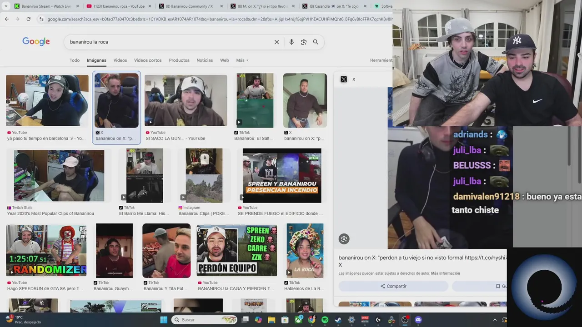Screen dimensions: 582x327
Task: Expand the 'Más' search filter menu
Action: pos(242,60)
